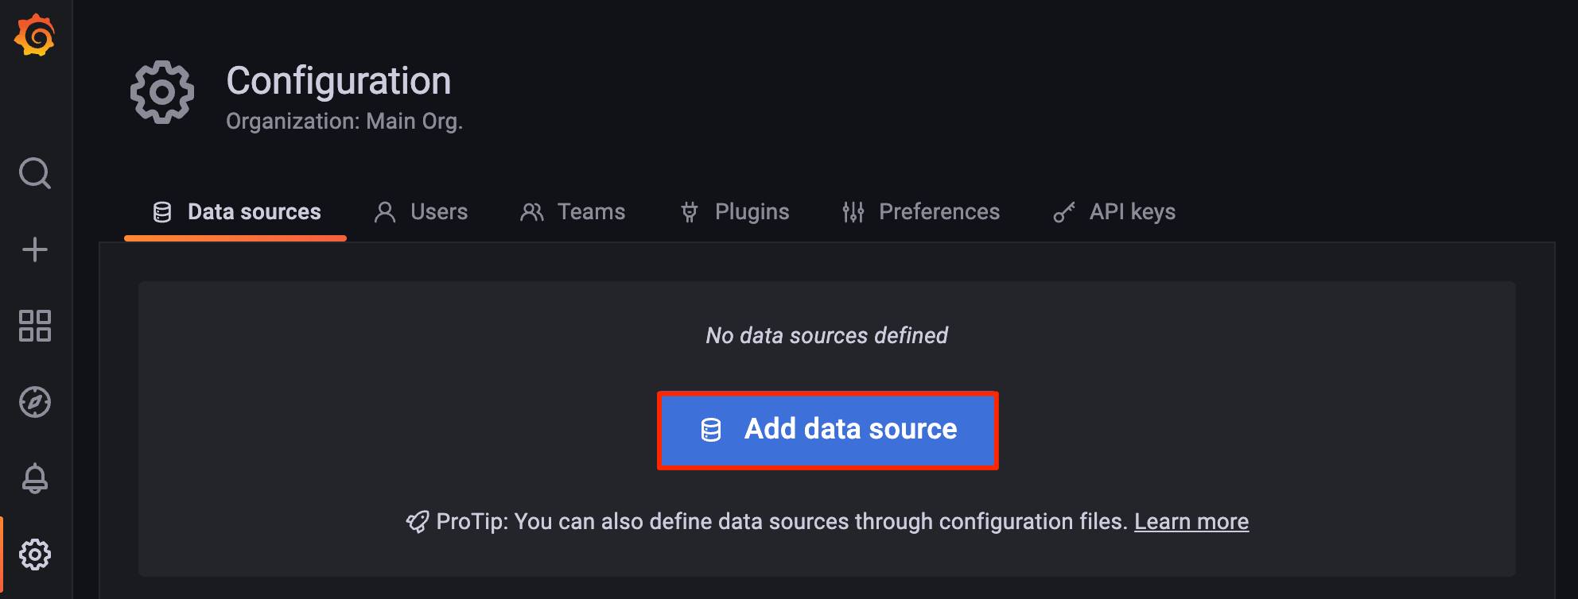Click the large gear icon beside Configuration title

tap(162, 92)
